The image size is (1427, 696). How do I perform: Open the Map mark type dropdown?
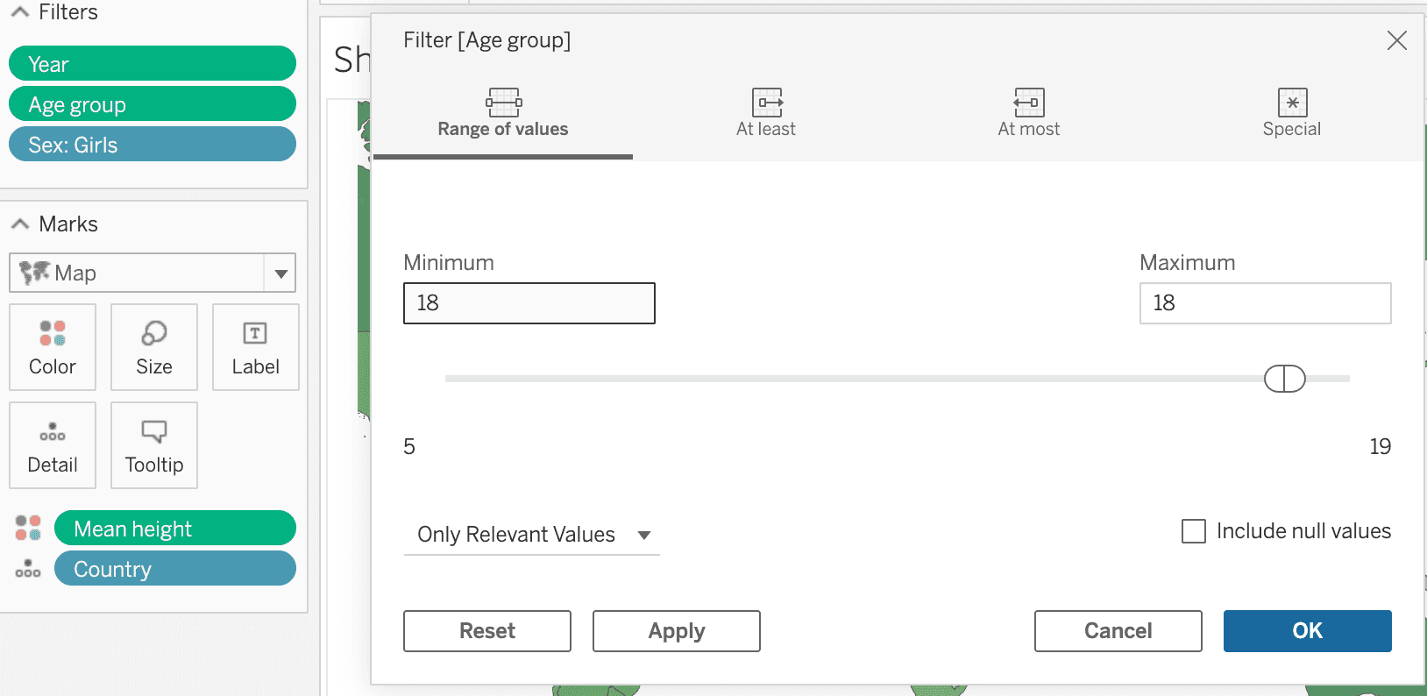coord(280,273)
